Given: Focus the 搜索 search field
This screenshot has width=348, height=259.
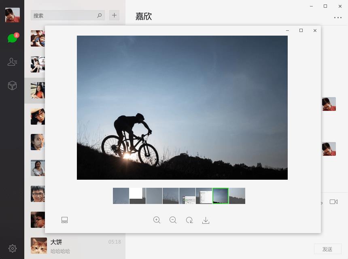Looking at the screenshot, I should pyautogui.click(x=68, y=15).
